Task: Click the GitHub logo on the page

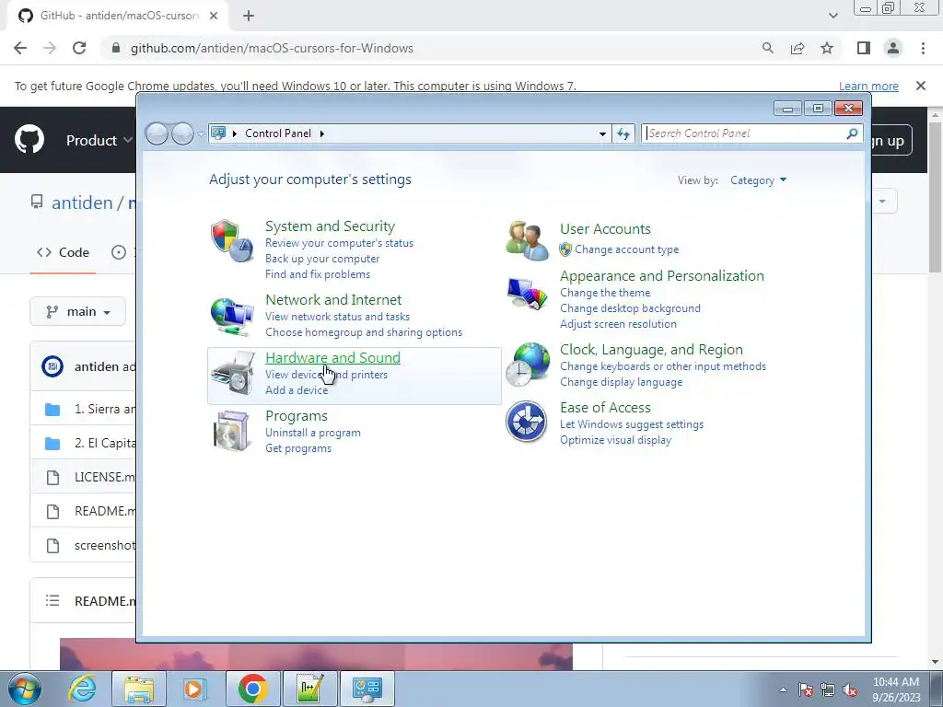Action: (x=29, y=140)
